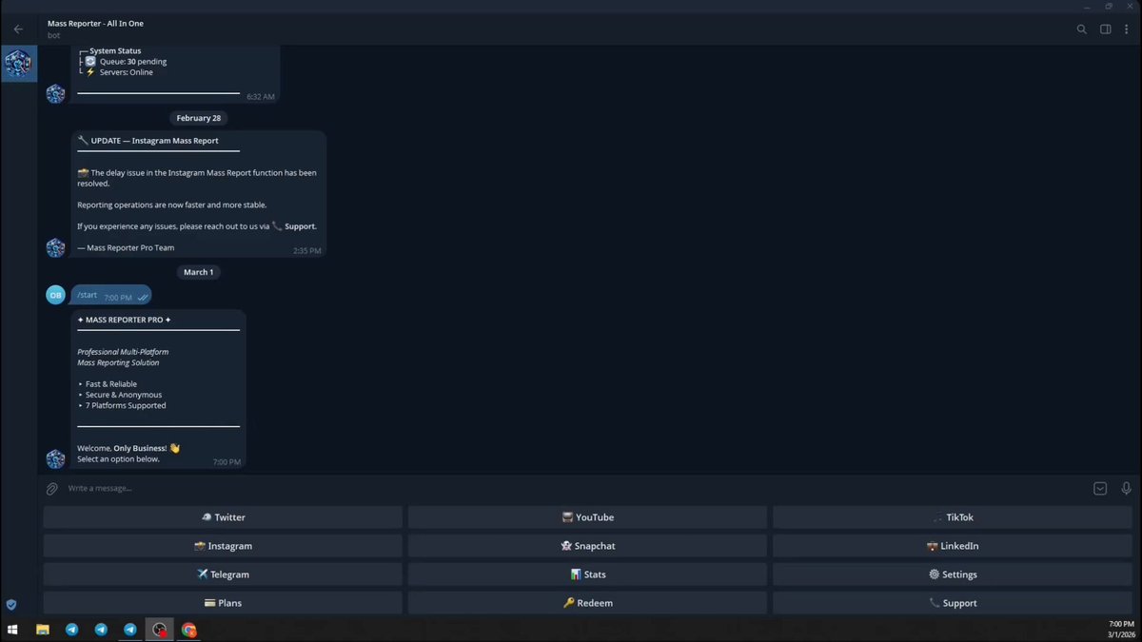Minimize the Telegram window
Screen dimensions: 1142x642
pos(1088,6)
